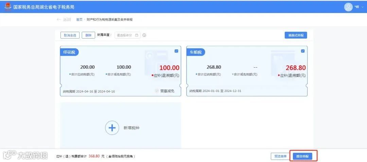The height and width of the screenshot is (162, 367).
Task: Open 填表式申报 button
Action: point(296,35)
